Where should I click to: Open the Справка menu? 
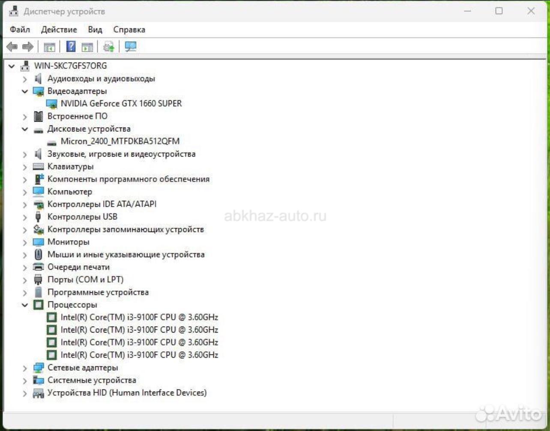click(x=129, y=30)
